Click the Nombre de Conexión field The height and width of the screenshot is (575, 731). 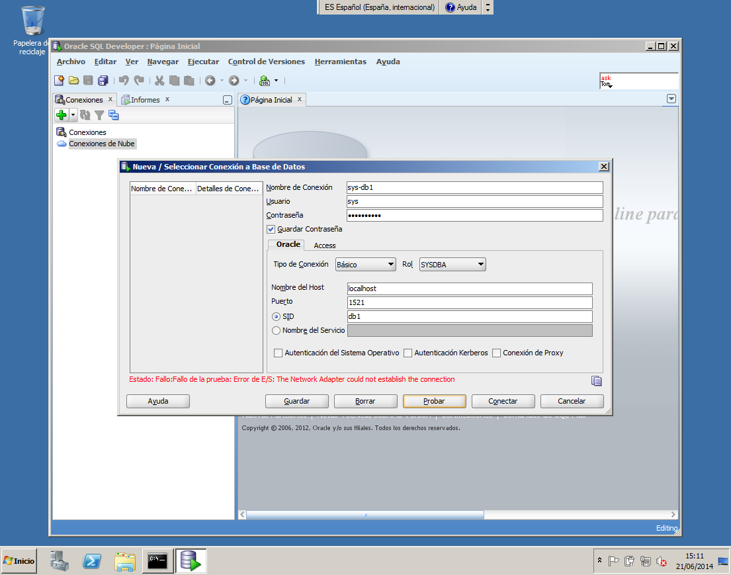[x=474, y=187]
